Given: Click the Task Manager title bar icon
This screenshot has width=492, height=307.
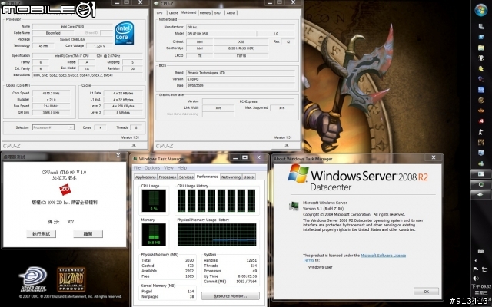Looking at the screenshot, I should coord(136,159).
